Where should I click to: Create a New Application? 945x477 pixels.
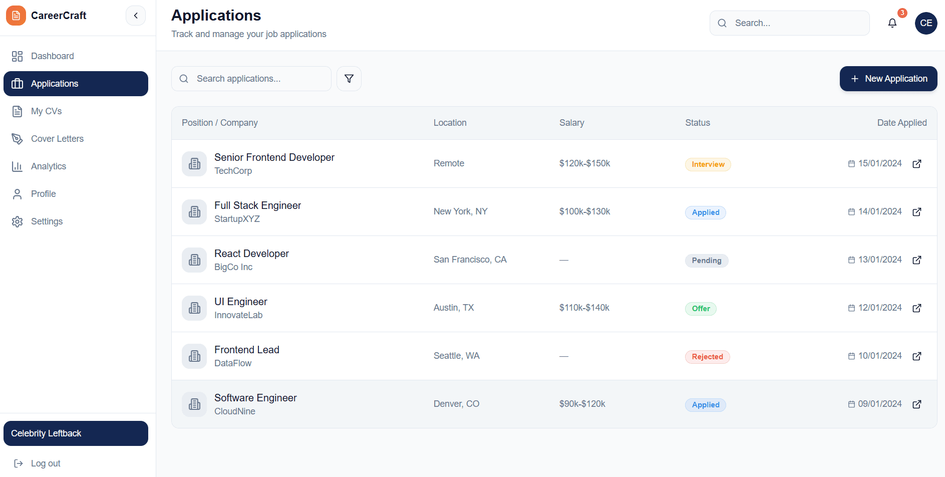[888, 79]
